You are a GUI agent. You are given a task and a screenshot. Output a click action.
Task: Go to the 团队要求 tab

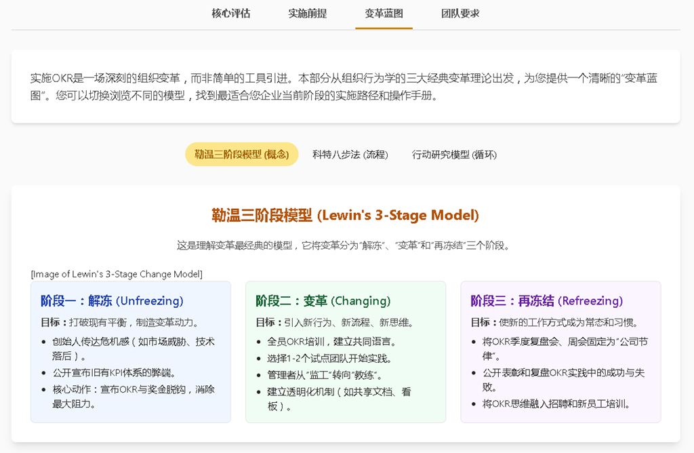(x=460, y=14)
